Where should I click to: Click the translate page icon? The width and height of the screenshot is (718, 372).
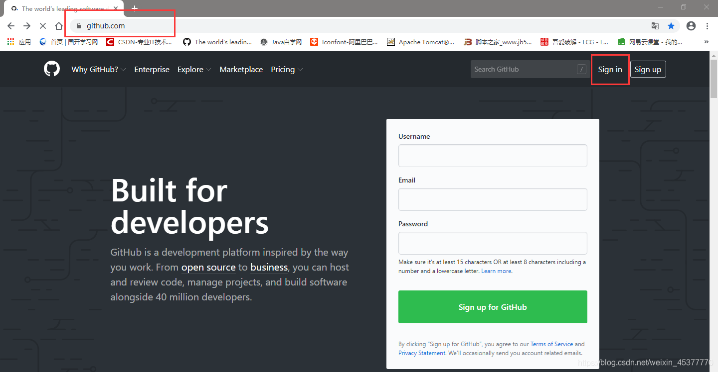(655, 26)
